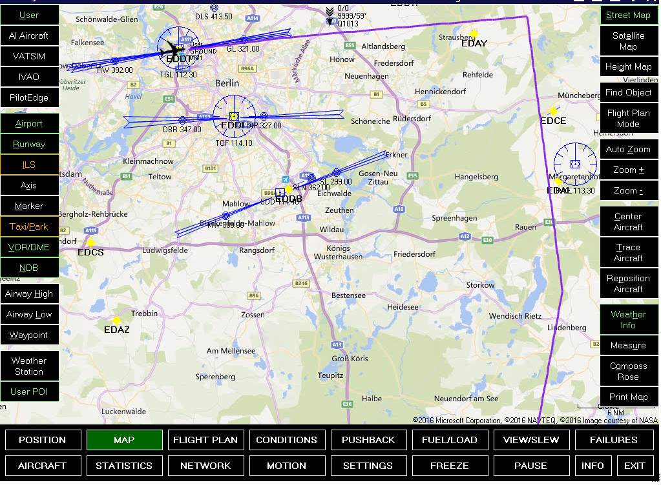Click the VOR compass symbol near EDAE
The image size is (661, 487).
click(575, 164)
